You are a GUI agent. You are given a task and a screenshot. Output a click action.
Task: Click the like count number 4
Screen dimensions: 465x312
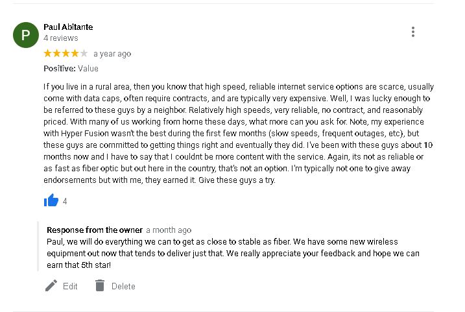(65, 201)
